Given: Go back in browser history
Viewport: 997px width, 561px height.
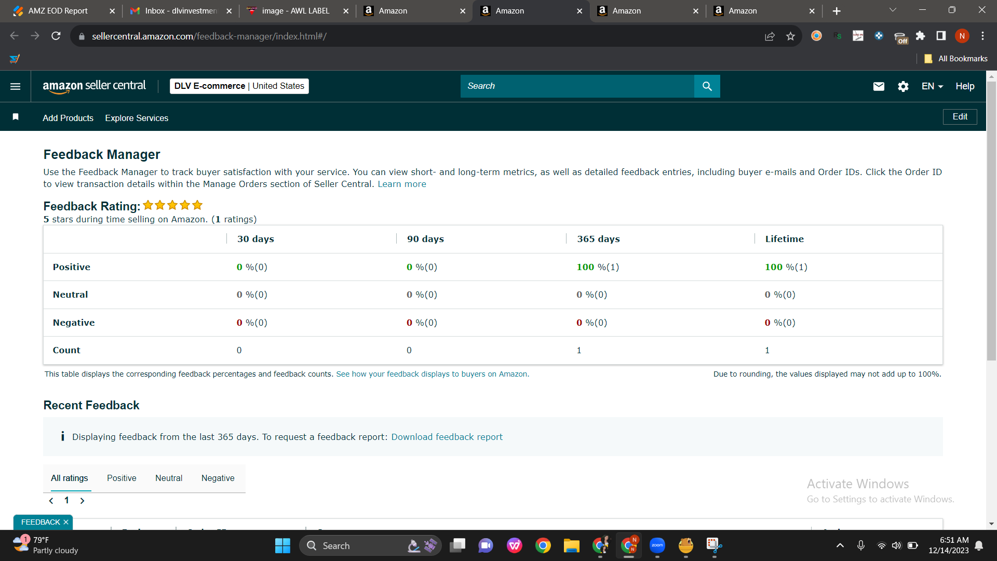Looking at the screenshot, I should (15, 36).
